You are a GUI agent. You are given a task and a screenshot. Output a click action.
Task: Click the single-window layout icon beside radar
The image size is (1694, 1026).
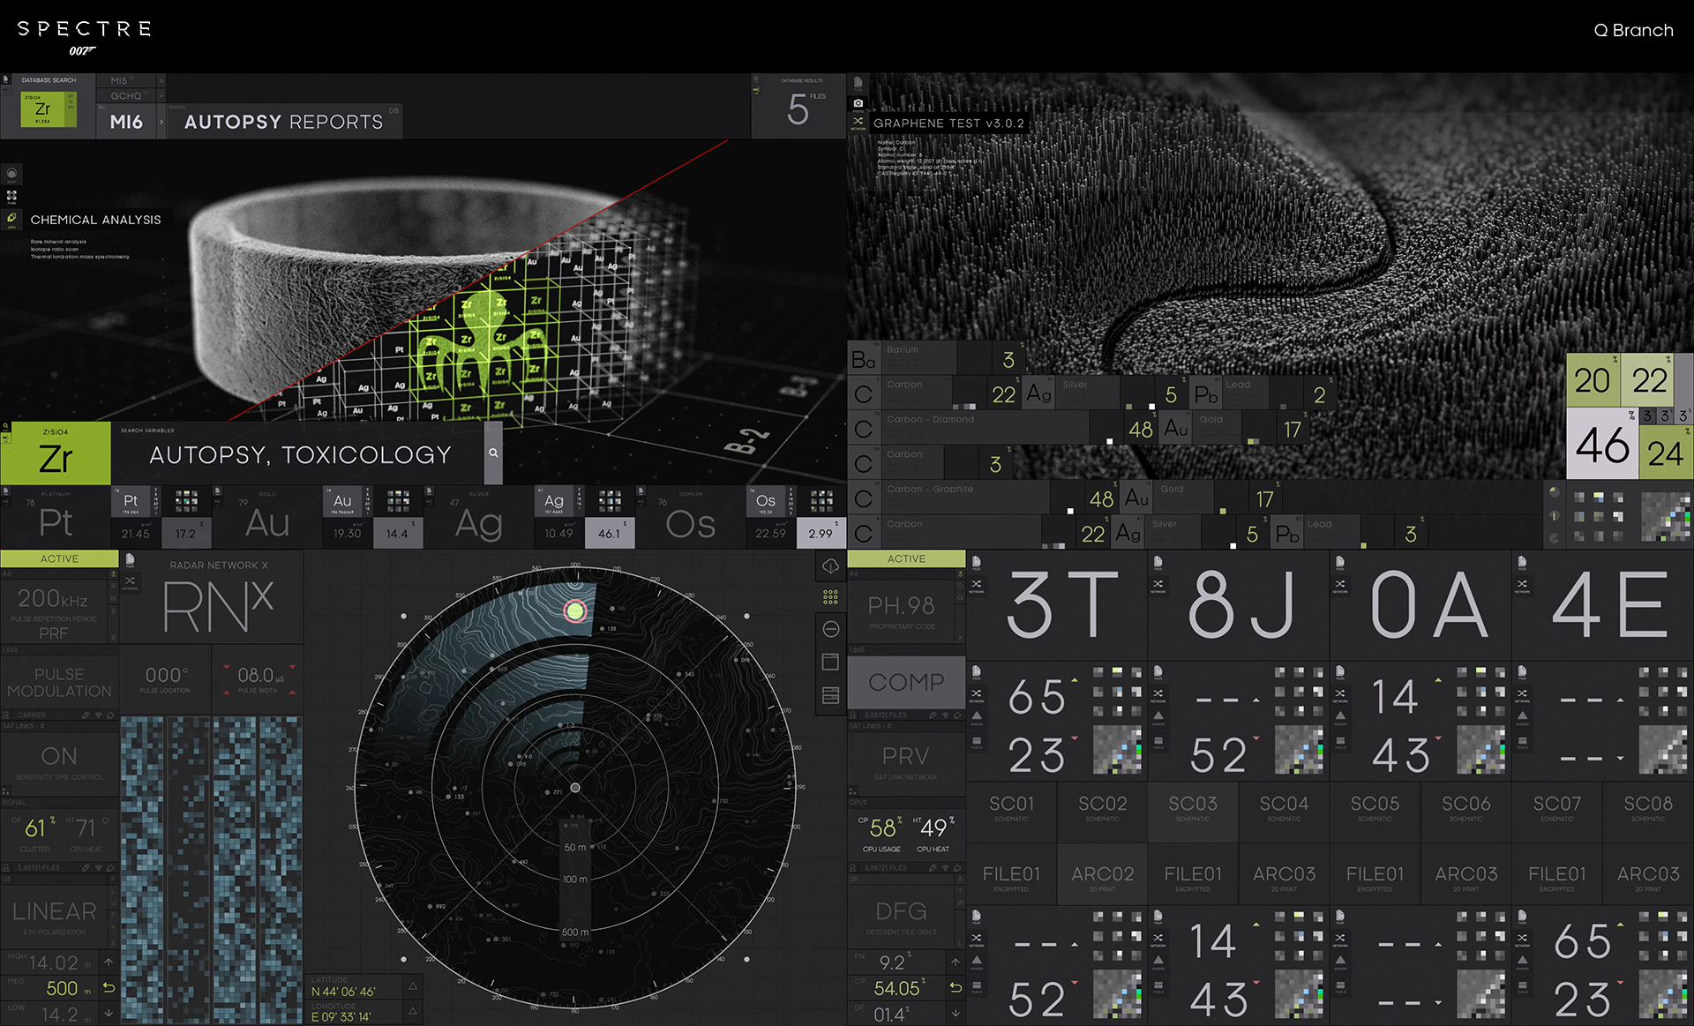pyautogui.click(x=830, y=662)
